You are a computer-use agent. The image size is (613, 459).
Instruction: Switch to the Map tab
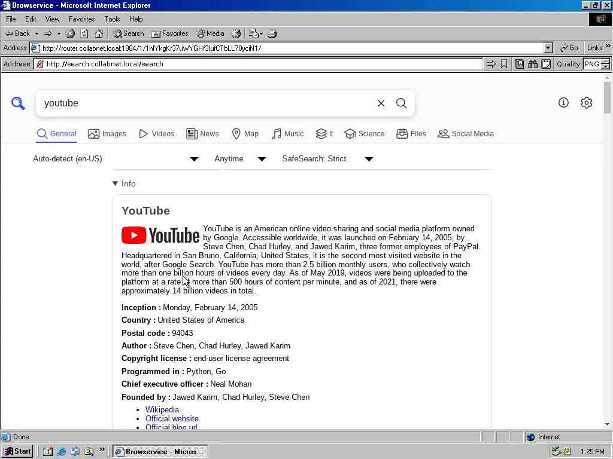(245, 134)
